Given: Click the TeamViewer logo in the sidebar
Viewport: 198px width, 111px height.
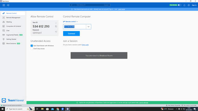Looking at the screenshot, I should point(13,100).
